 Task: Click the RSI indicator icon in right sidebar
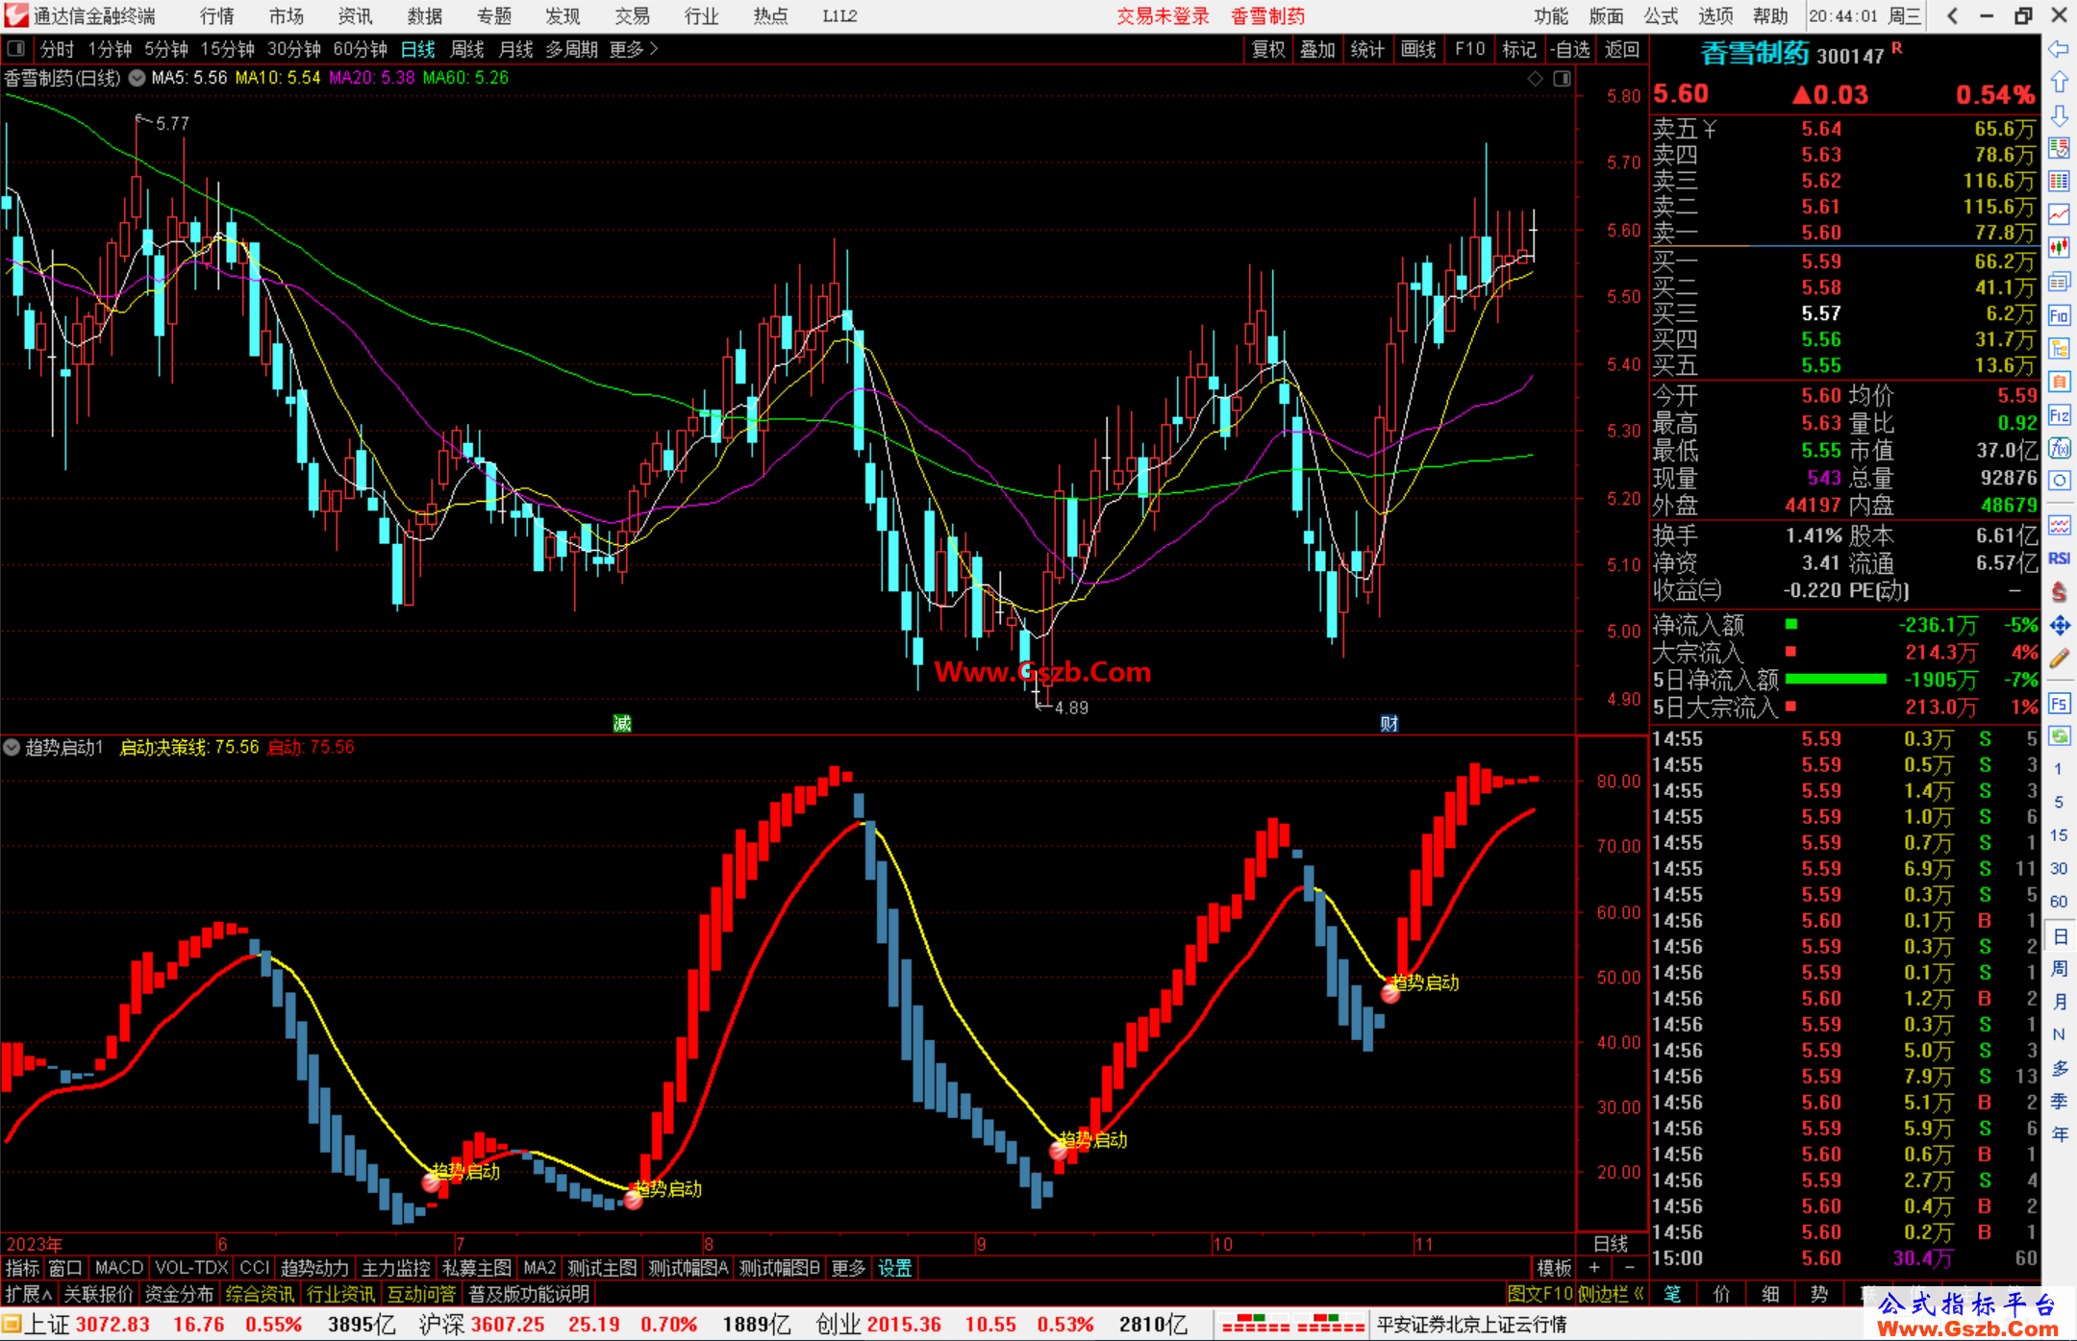pos(2059,559)
